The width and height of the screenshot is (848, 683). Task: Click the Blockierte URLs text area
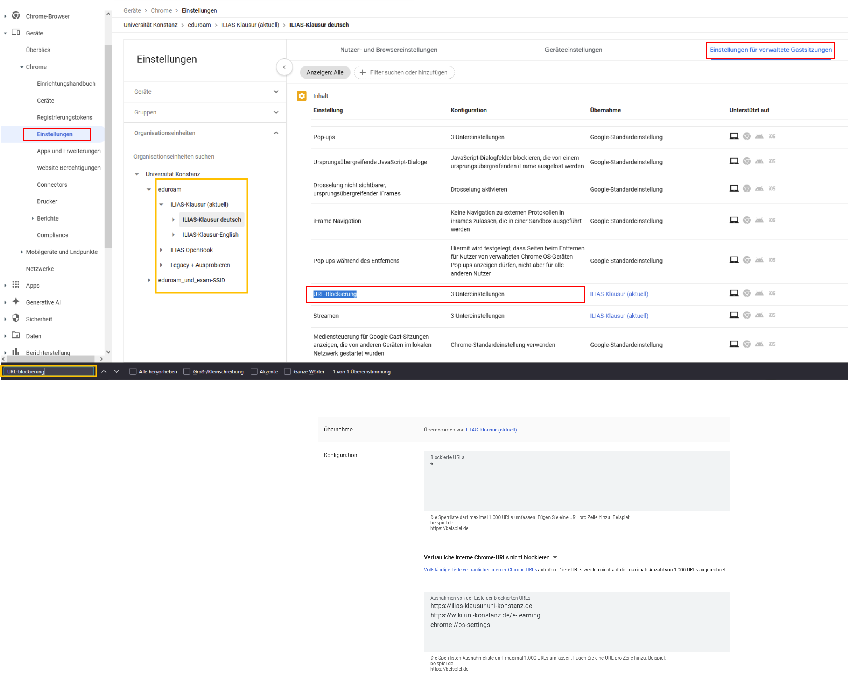click(x=577, y=481)
